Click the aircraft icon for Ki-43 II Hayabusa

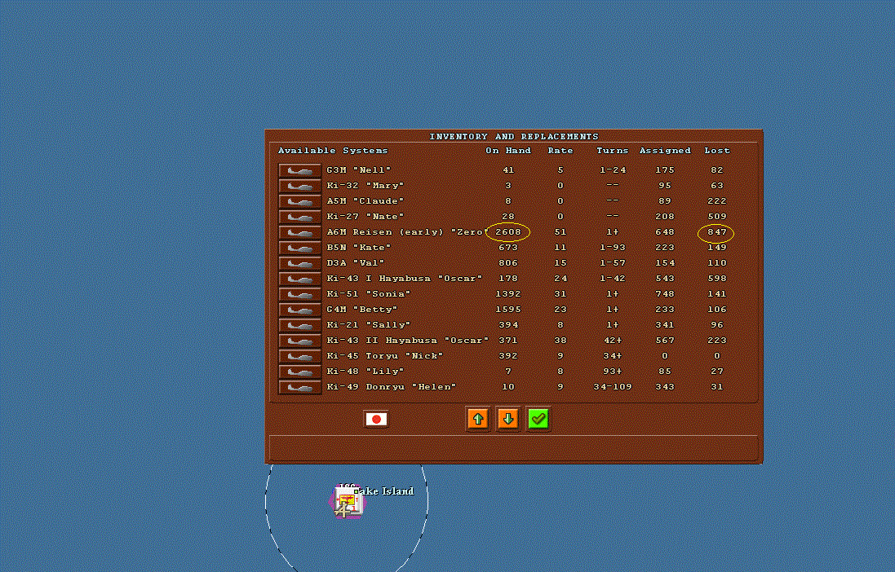[299, 341]
